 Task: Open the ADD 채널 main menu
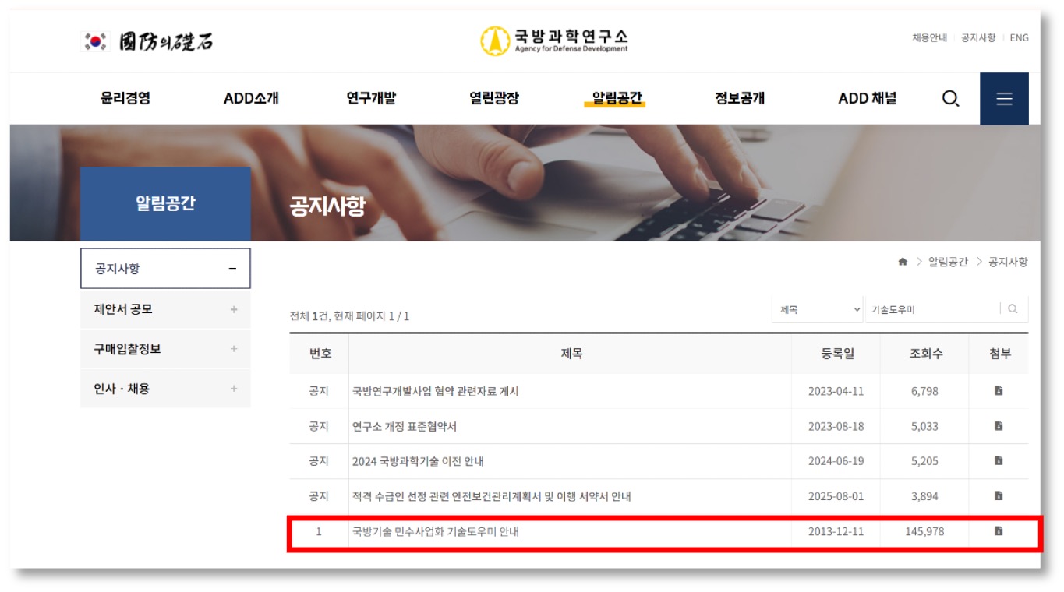[x=868, y=98]
